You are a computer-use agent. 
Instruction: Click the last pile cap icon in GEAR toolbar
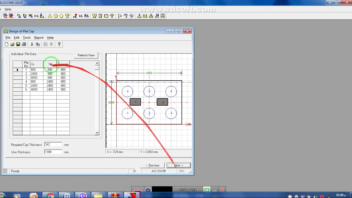tap(163, 16)
